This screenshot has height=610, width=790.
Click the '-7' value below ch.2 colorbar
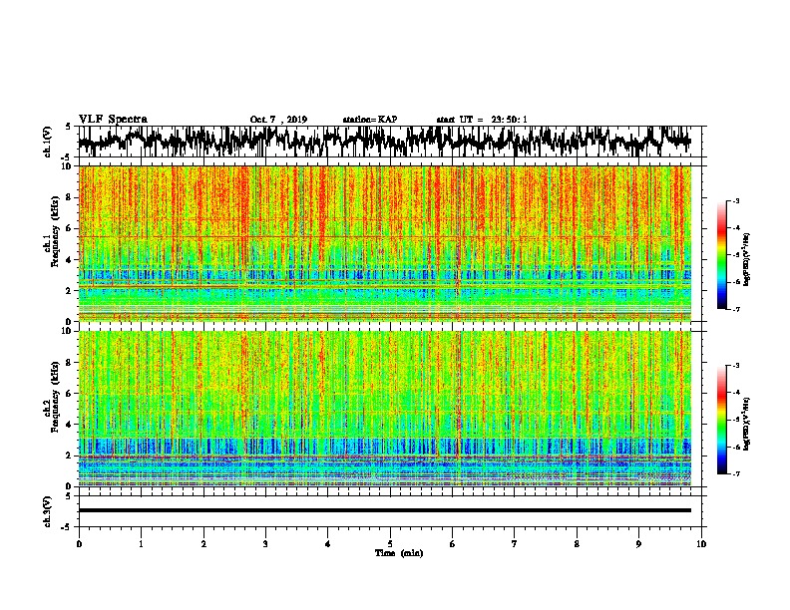(x=735, y=474)
